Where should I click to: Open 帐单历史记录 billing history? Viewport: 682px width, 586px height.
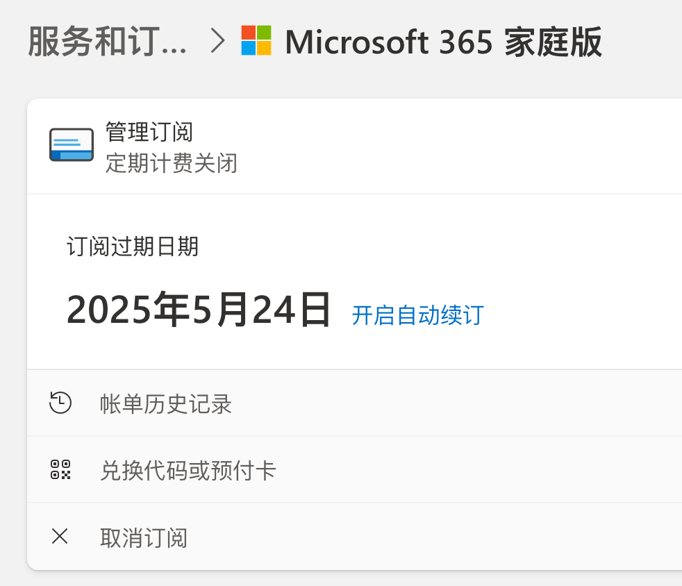pyautogui.click(x=354, y=403)
